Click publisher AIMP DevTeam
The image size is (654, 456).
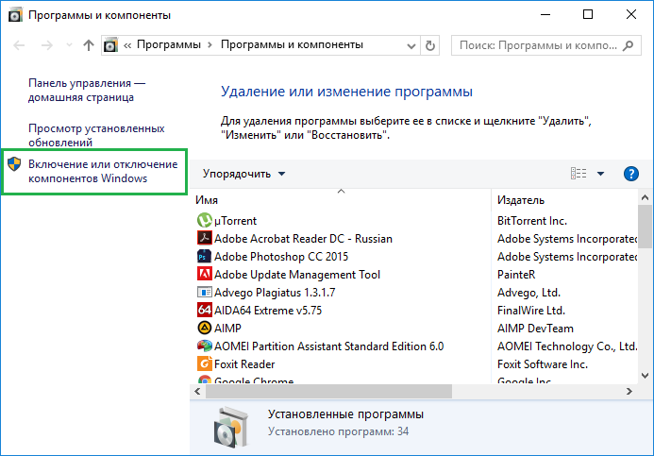535,329
